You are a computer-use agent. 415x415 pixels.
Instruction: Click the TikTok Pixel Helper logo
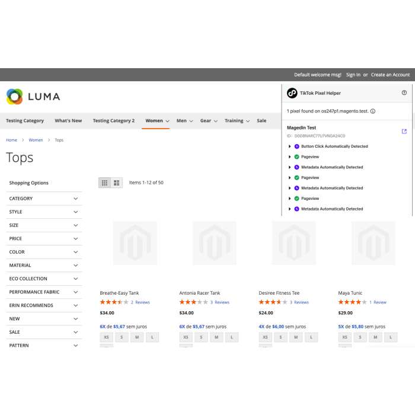click(x=292, y=93)
